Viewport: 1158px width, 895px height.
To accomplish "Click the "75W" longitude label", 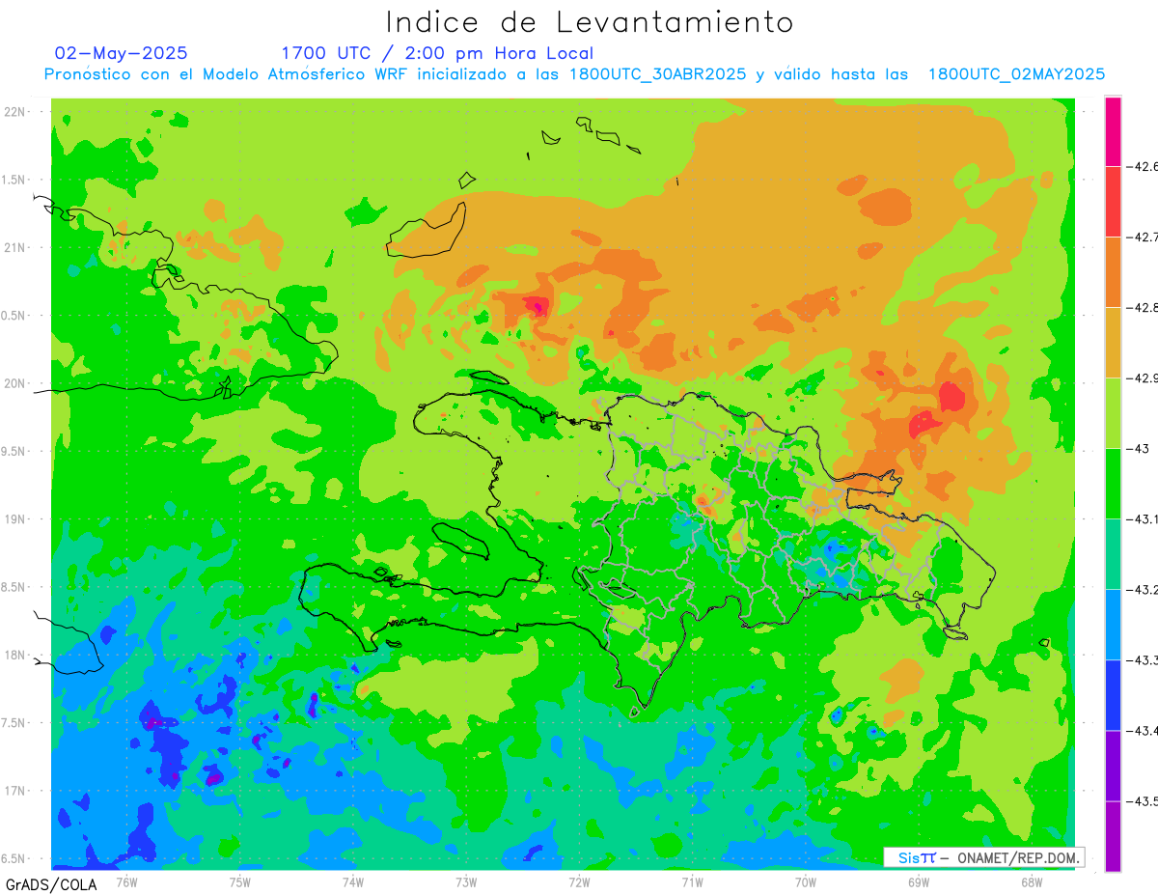I will tap(240, 881).
